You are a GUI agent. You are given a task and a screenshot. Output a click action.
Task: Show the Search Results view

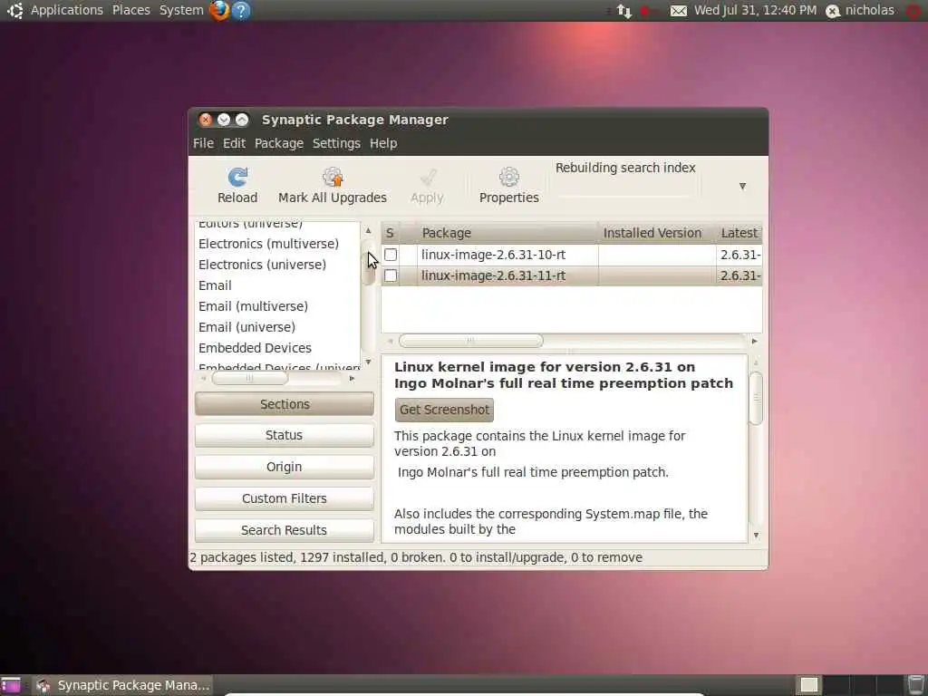click(x=284, y=530)
